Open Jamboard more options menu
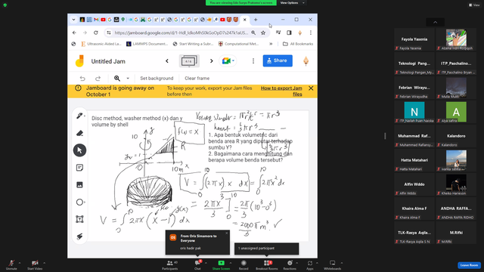This screenshot has height=272, width=484. tap(253, 61)
